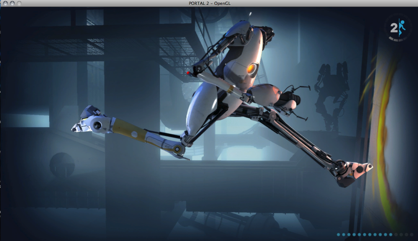Image resolution: width=418 pixels, height=241 pixels.
Task: Click the loading progress dots bar
Action: [375, 235]
